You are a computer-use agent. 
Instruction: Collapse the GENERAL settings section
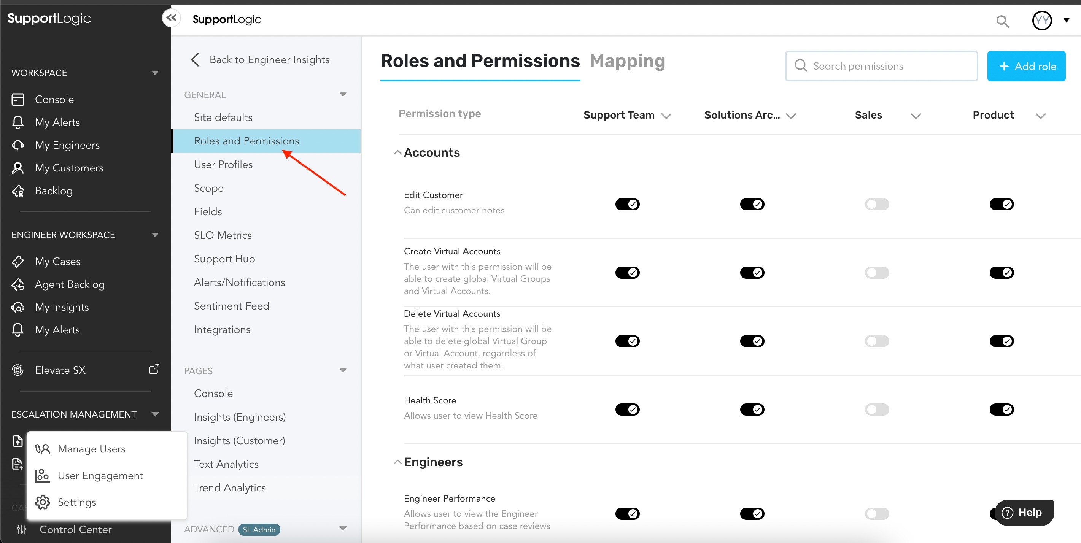(x=343, y=94)
